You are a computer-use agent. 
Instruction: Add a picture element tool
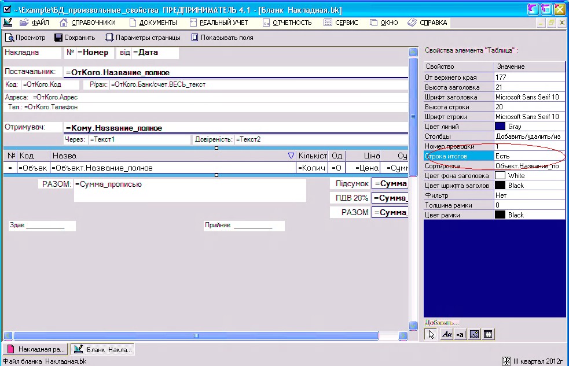pyautogui.click(x=474, y=334)
